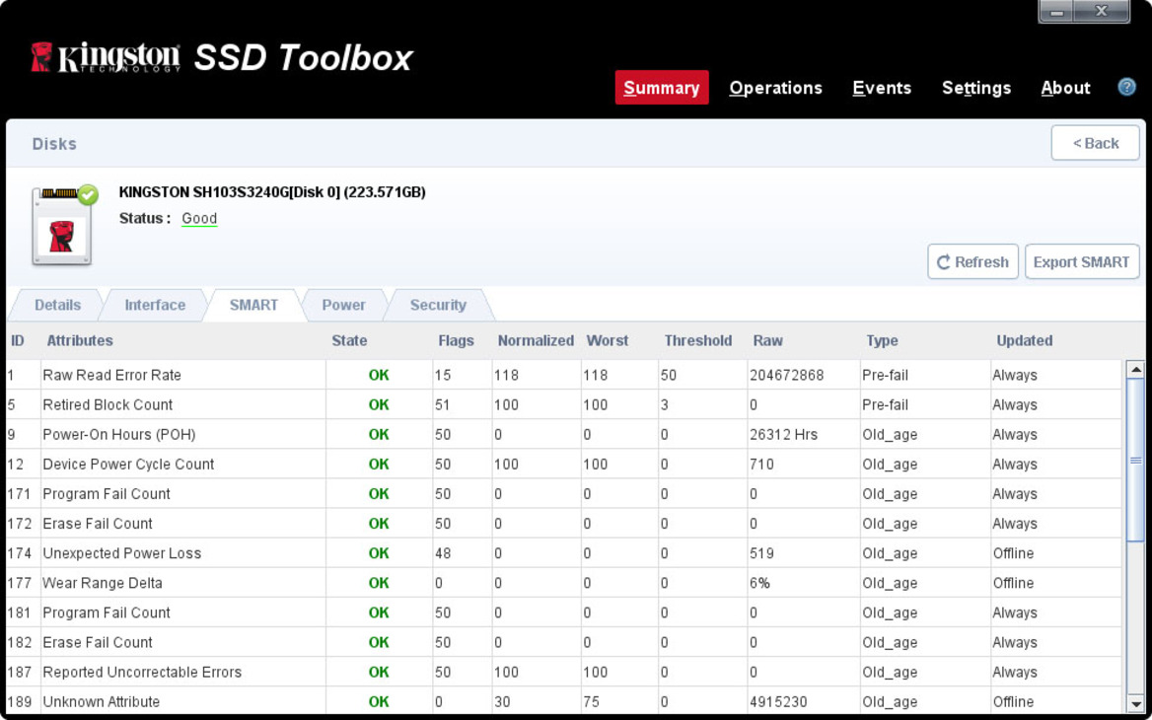The height and width of the screenshot is (720, 1152).
Task: Select the Device Power Cycle Count row
Action: [x=564, y=465]
